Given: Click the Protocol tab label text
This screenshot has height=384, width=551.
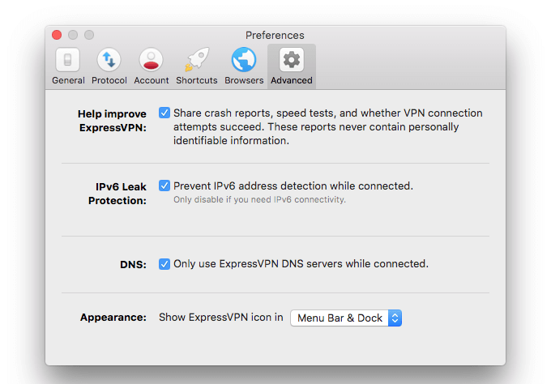Looking at the screenshot, I should (109, 80).
